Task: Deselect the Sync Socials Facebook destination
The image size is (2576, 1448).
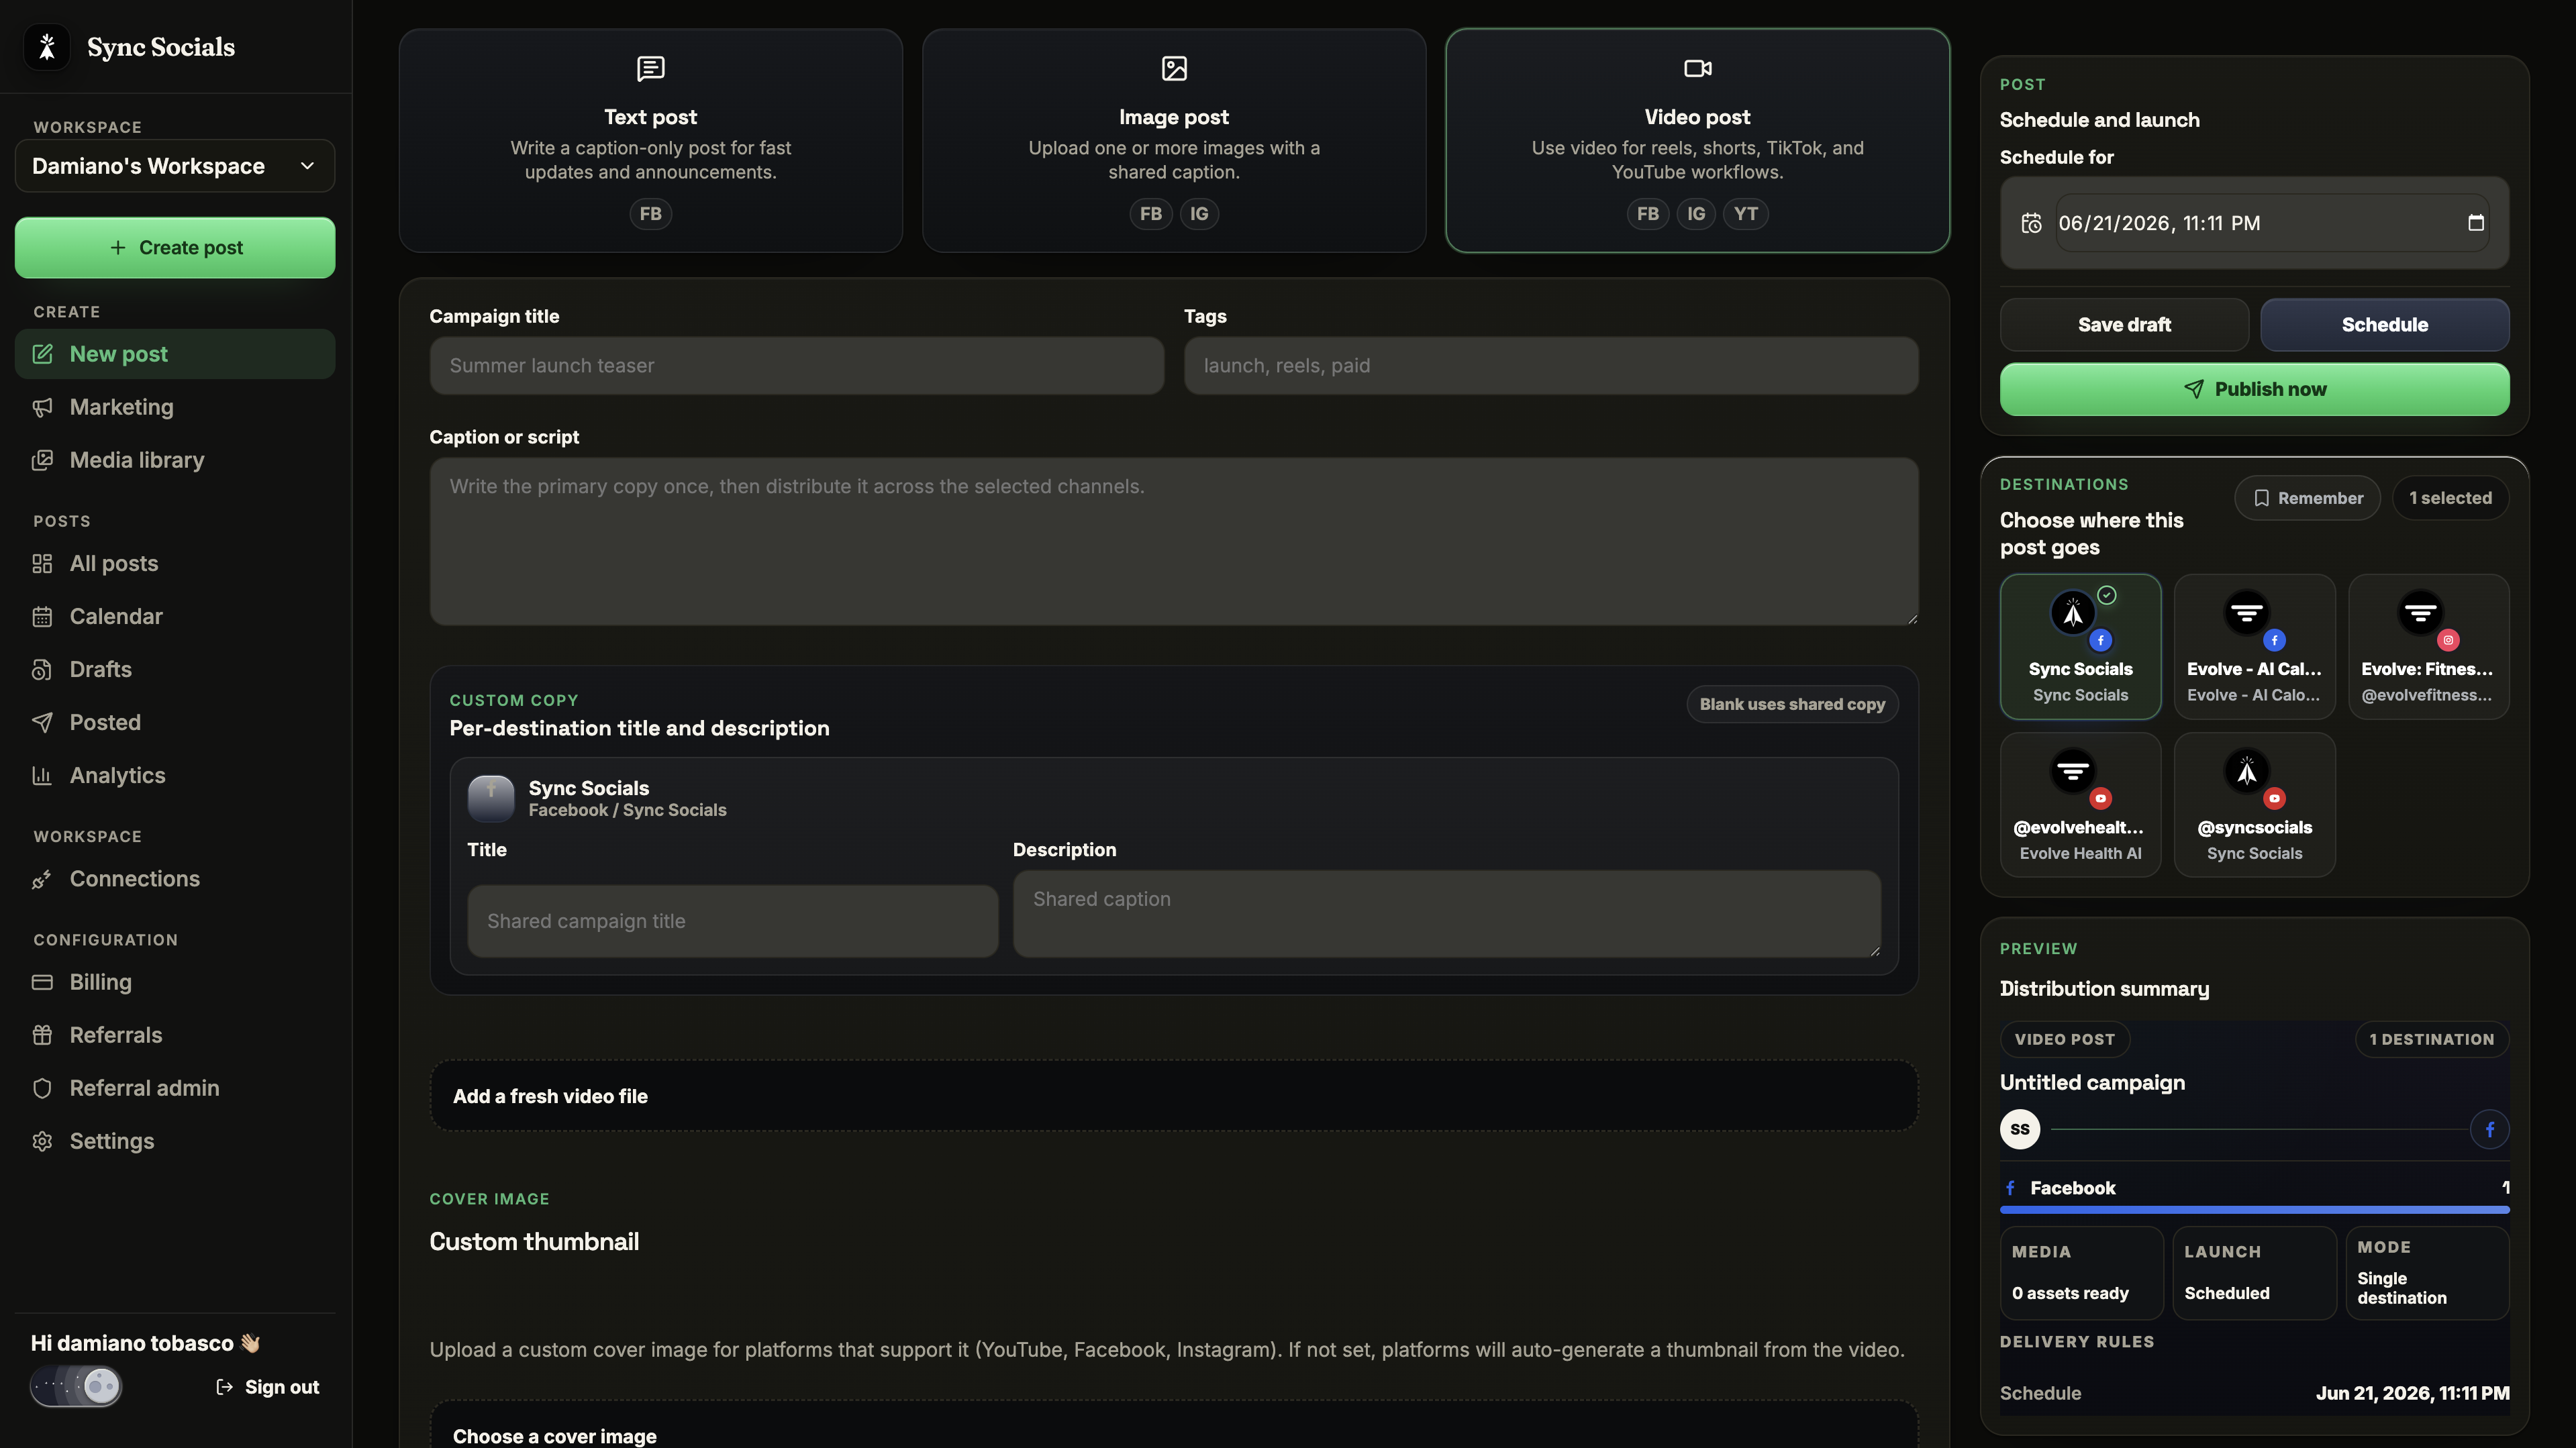Action: 2080,647
